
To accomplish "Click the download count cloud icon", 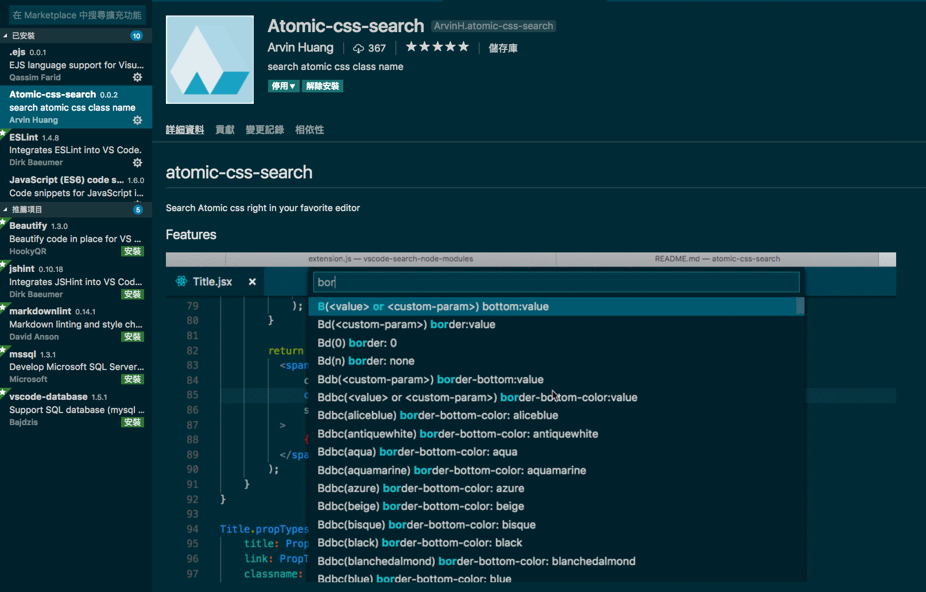I will (x=358, y=48).
